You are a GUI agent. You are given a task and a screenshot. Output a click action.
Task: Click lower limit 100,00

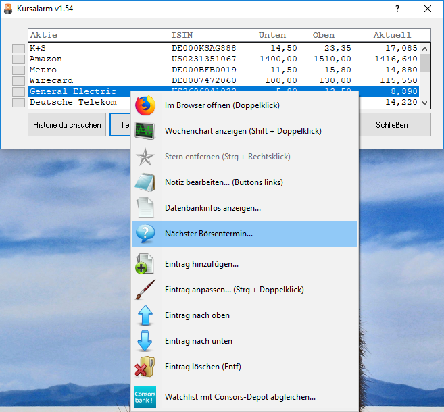[x=281, y=80]
